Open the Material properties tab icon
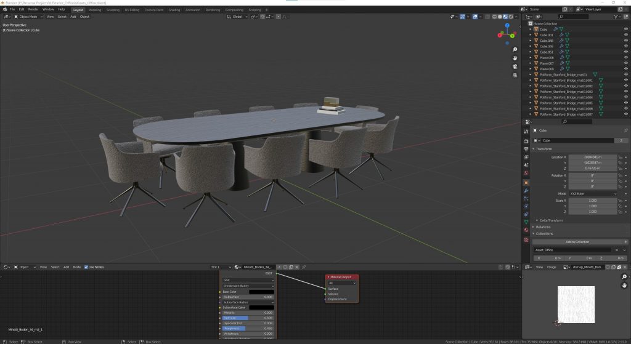The height and width of the screenshot is (344, 631). 526,230
